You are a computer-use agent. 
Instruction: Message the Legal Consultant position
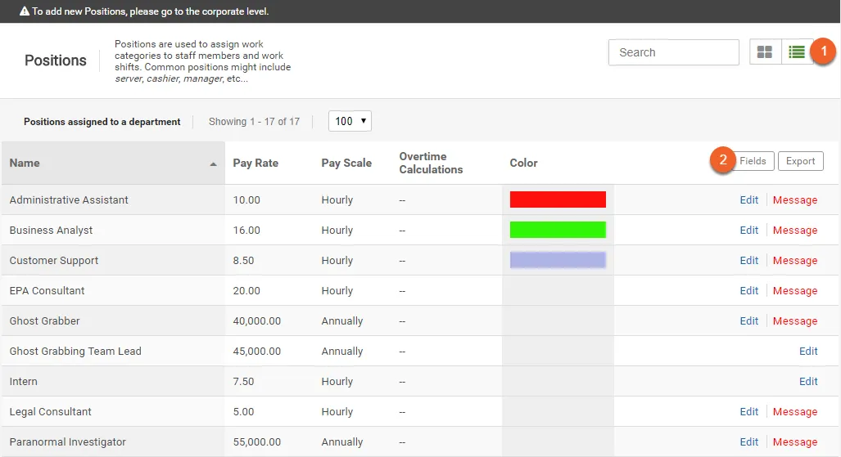795,411
